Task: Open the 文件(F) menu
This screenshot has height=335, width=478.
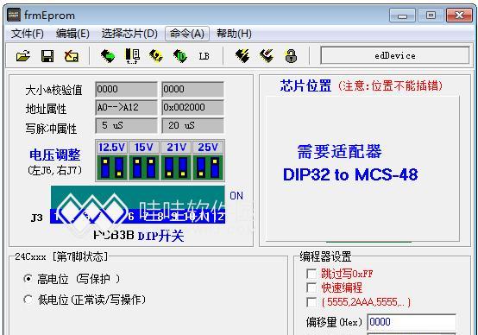Action: coord(27,34)
